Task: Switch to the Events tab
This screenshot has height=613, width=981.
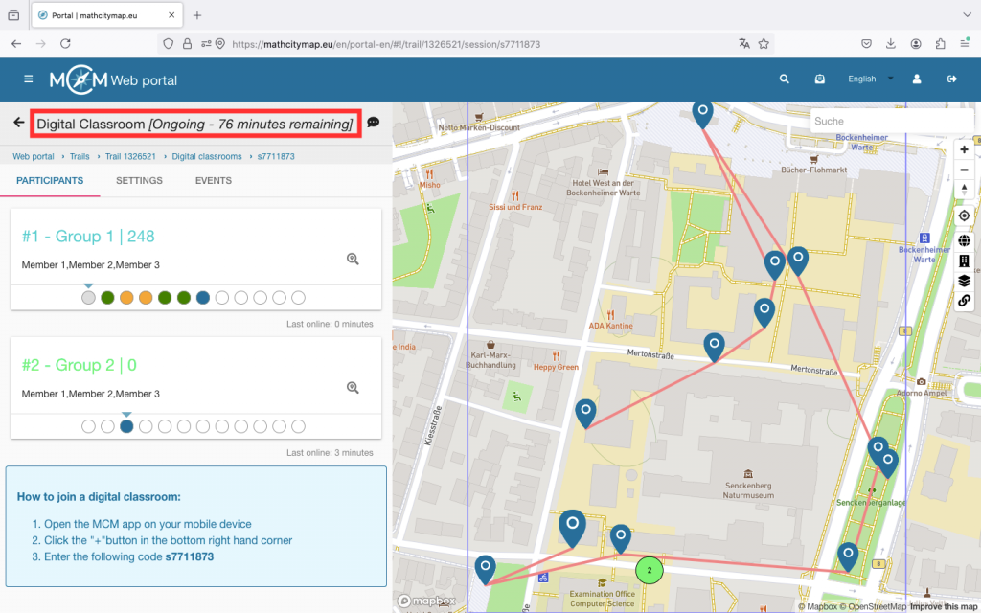Action: click(213, 180)
